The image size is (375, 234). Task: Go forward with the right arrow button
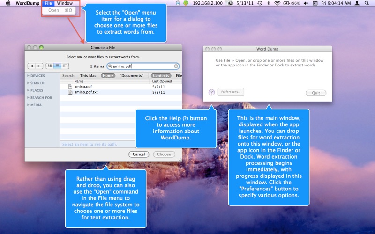click(x=39, y=66)
